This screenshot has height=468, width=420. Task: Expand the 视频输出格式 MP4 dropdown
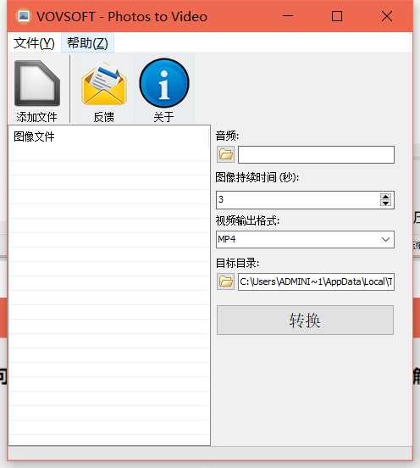click(x=386, y=239)
